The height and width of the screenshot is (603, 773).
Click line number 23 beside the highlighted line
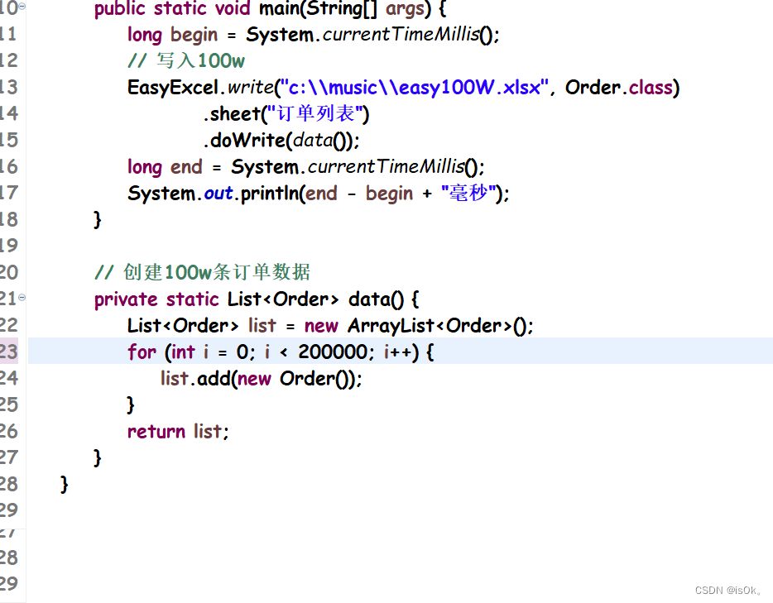10,352
